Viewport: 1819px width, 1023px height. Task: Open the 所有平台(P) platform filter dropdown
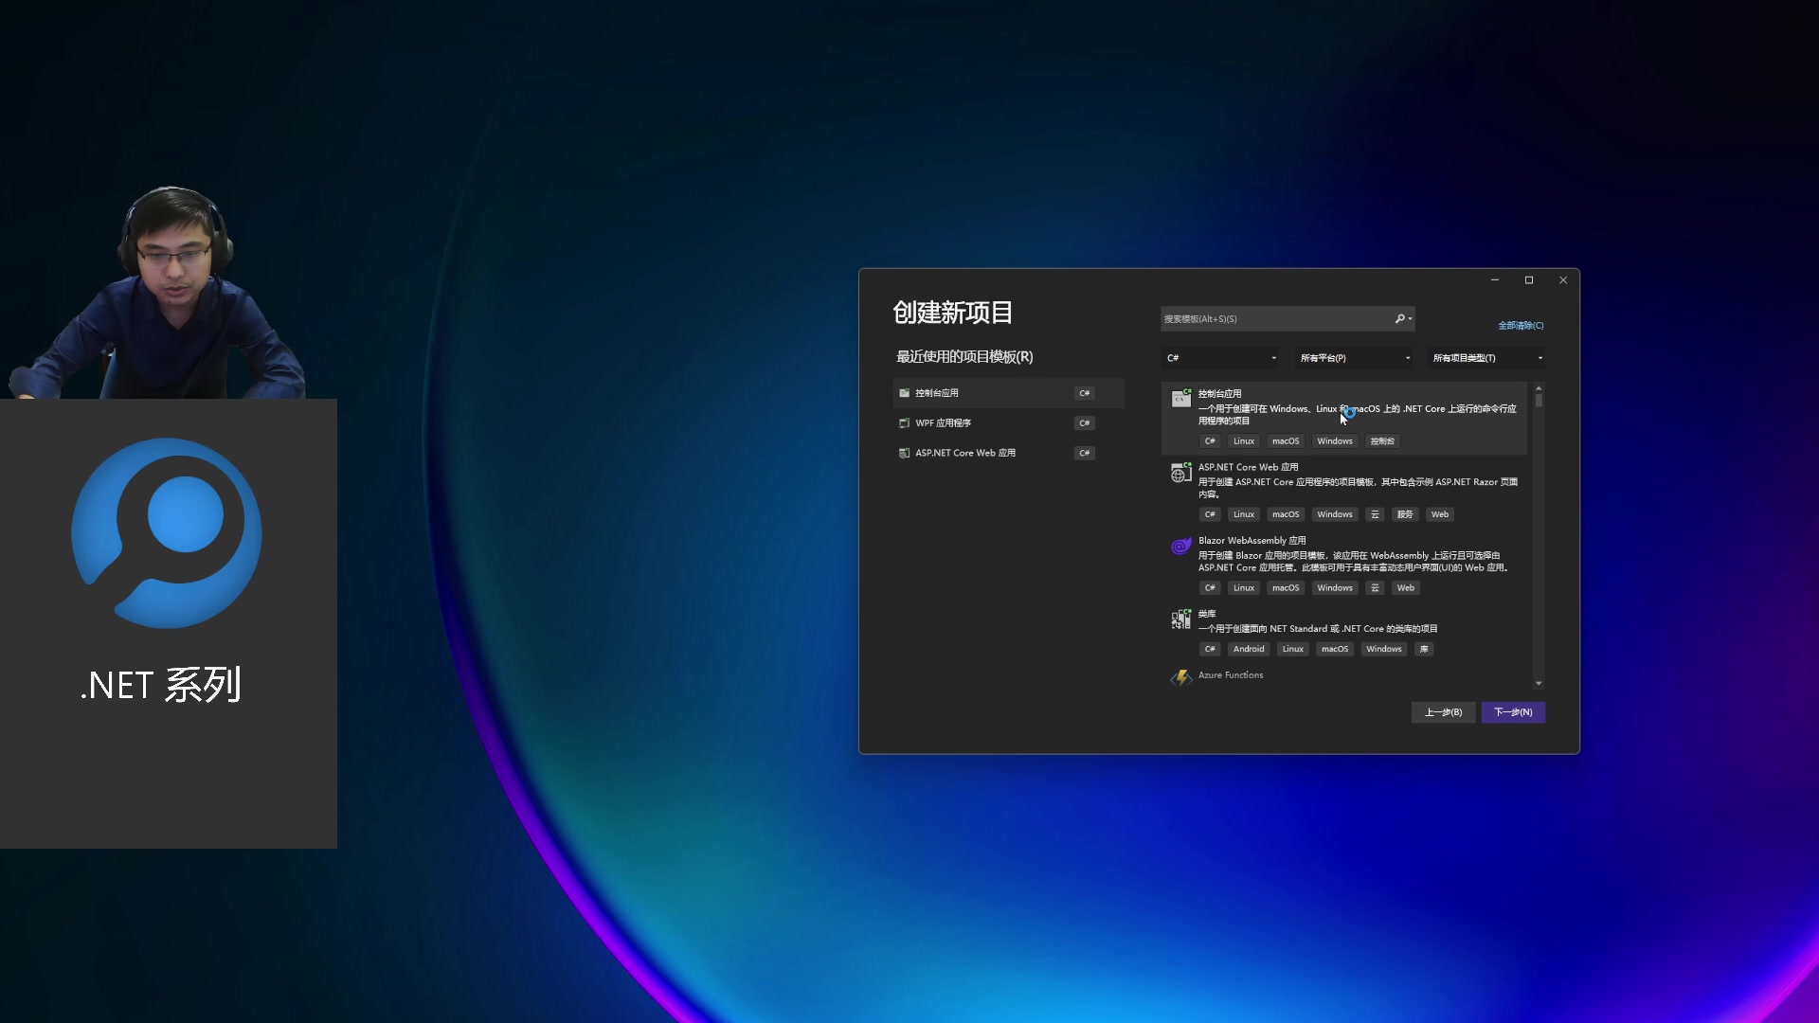[1355, 358]
